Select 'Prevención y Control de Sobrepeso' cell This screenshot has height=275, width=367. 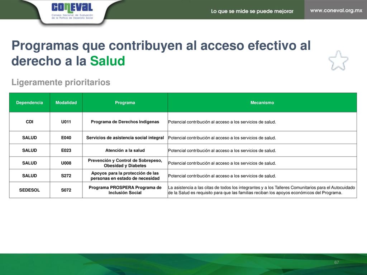click(125, 163)
